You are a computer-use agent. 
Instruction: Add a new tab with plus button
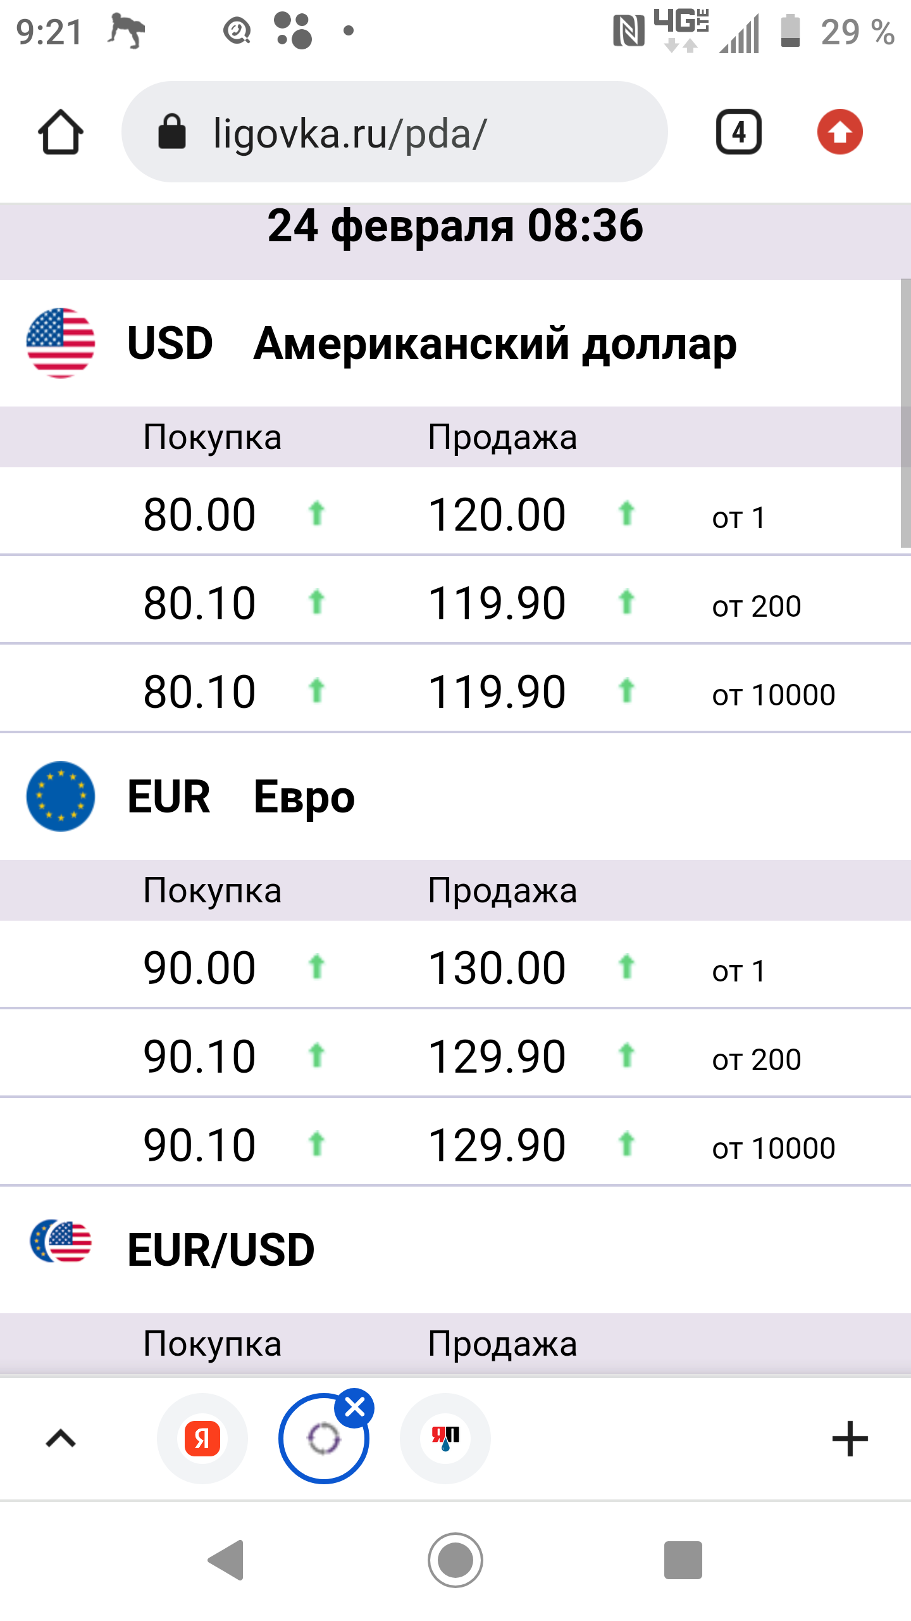pos(850,1439)
